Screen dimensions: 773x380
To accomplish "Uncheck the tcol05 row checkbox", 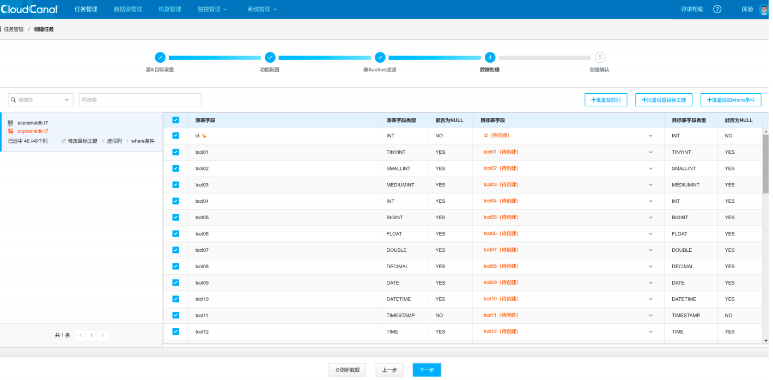I will point(175,218).
